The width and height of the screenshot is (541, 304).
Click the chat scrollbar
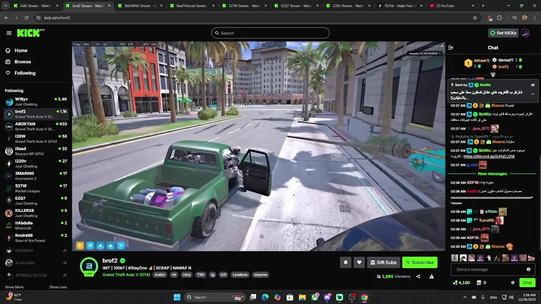(539, 203)
